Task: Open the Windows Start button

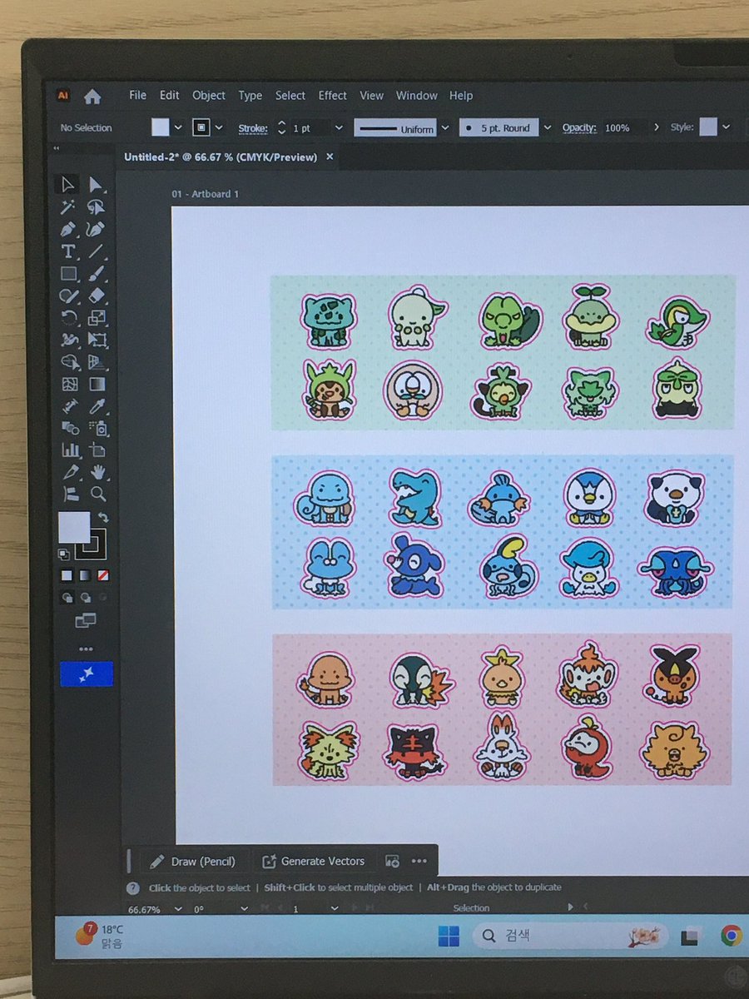Action: [x=449, y=937]
